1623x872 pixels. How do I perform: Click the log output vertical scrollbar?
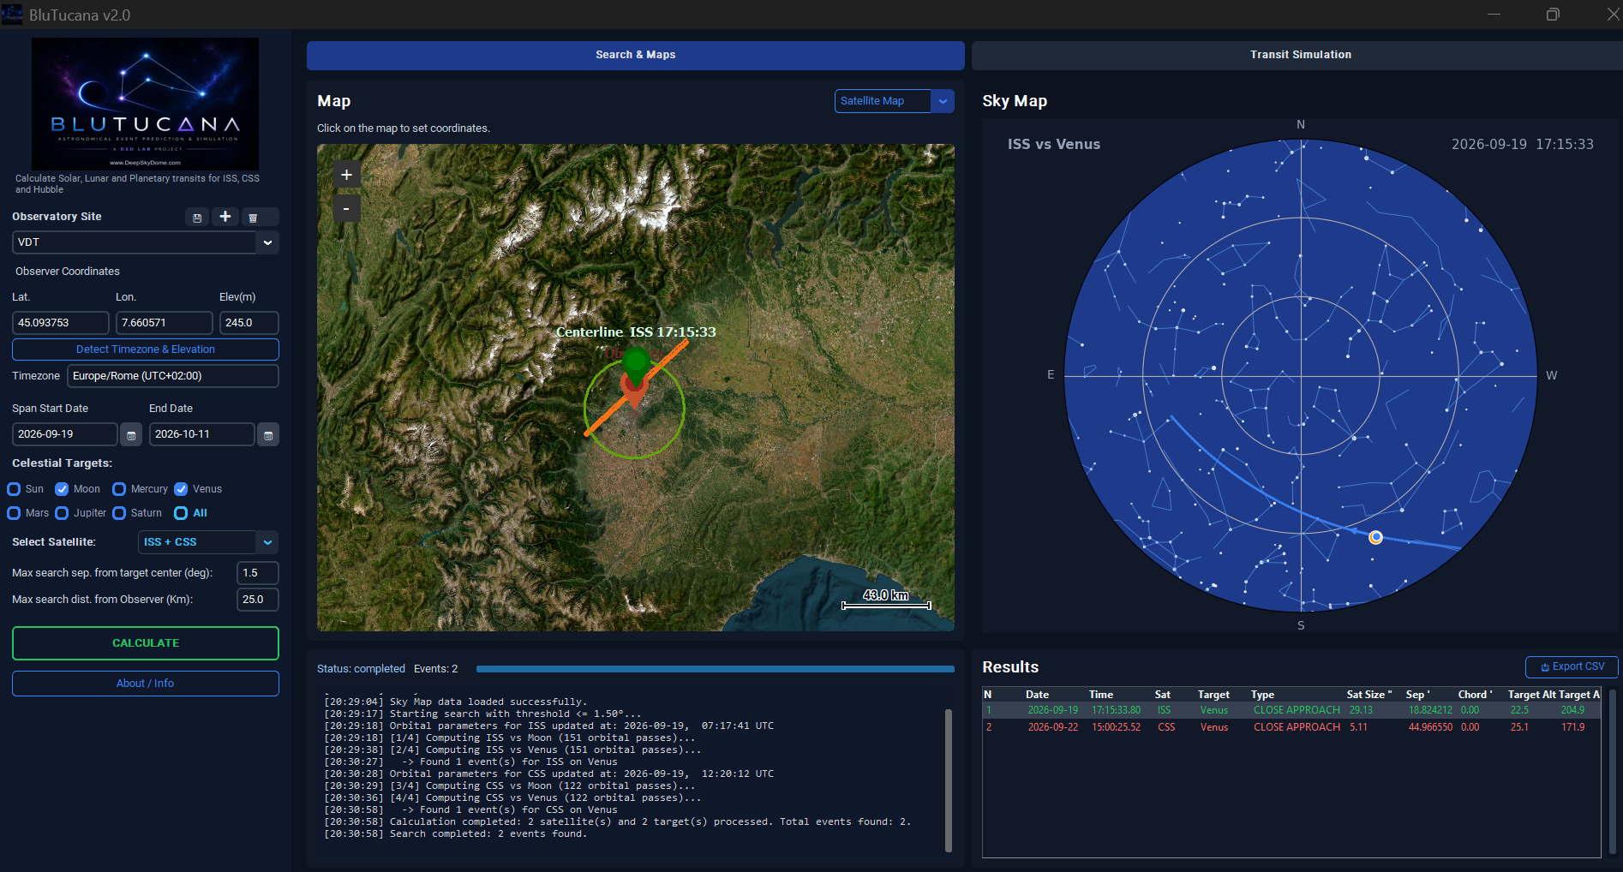click(x=949, y=780)
